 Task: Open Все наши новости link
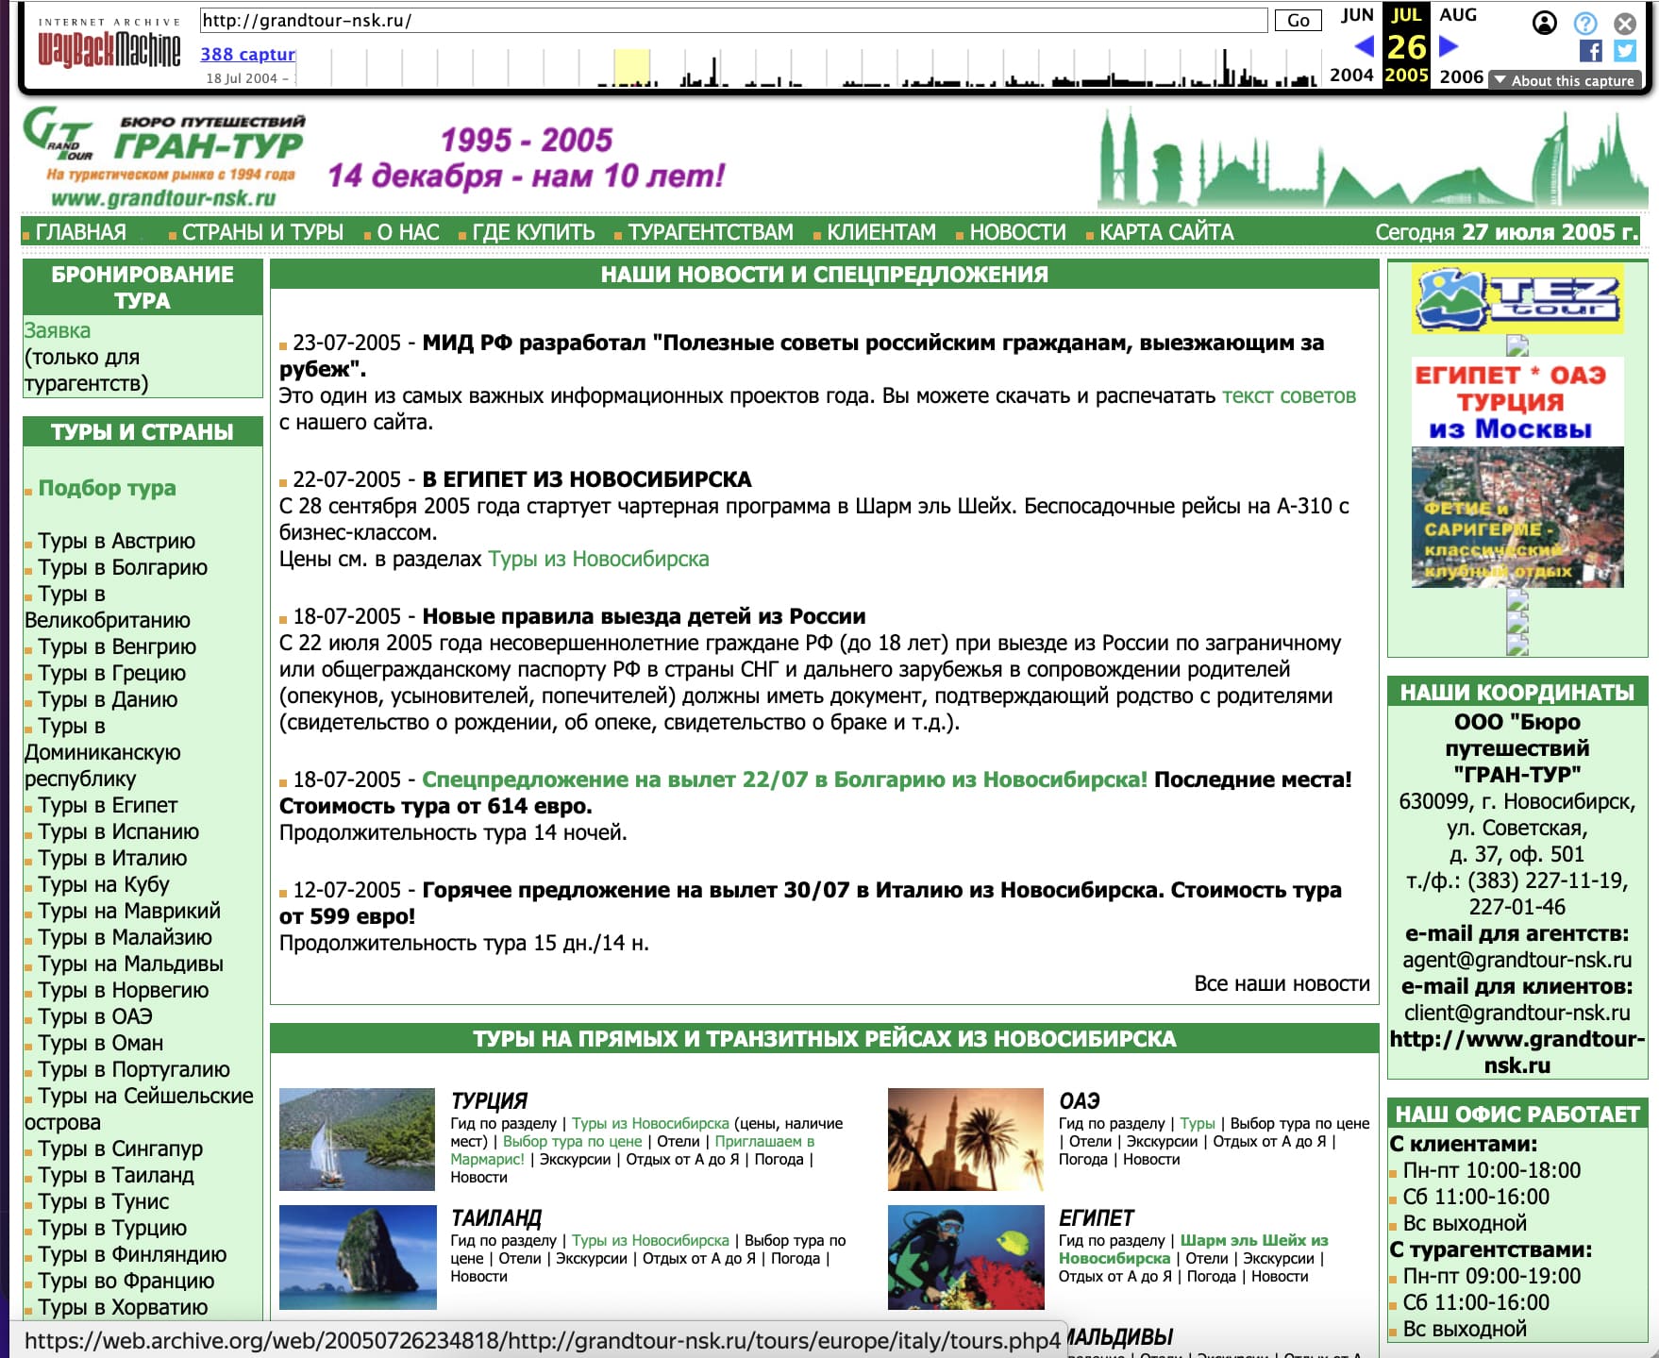tap(1282, 983)
